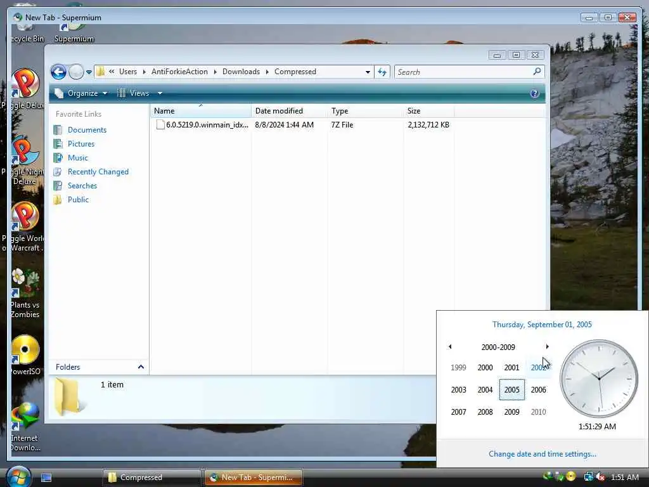Open Pictures in Favorite Links

click(x=81, y=144)
